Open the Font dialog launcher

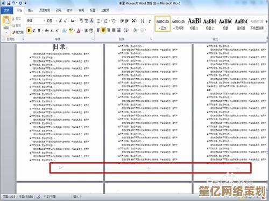[93, 39]
